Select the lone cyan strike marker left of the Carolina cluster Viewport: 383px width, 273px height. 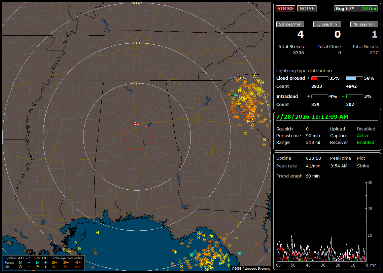pyautogui.click(x=235, y=95)
